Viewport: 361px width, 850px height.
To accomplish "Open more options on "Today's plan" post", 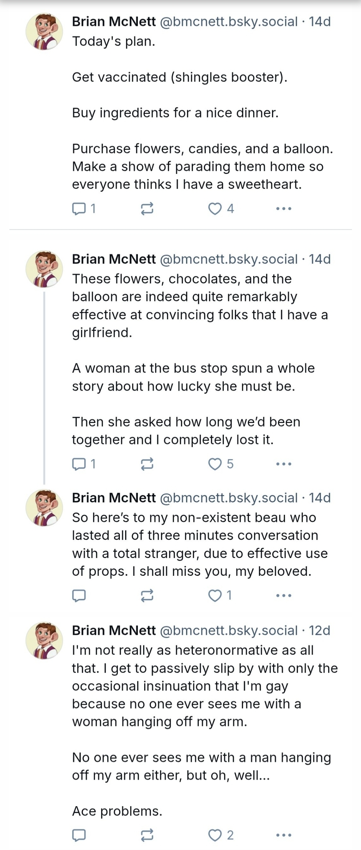I will point(284,209).
